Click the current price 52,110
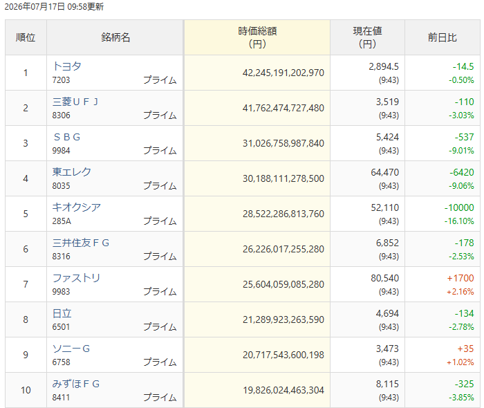This screenshot has width=484, height=408. tap(385, 207)
